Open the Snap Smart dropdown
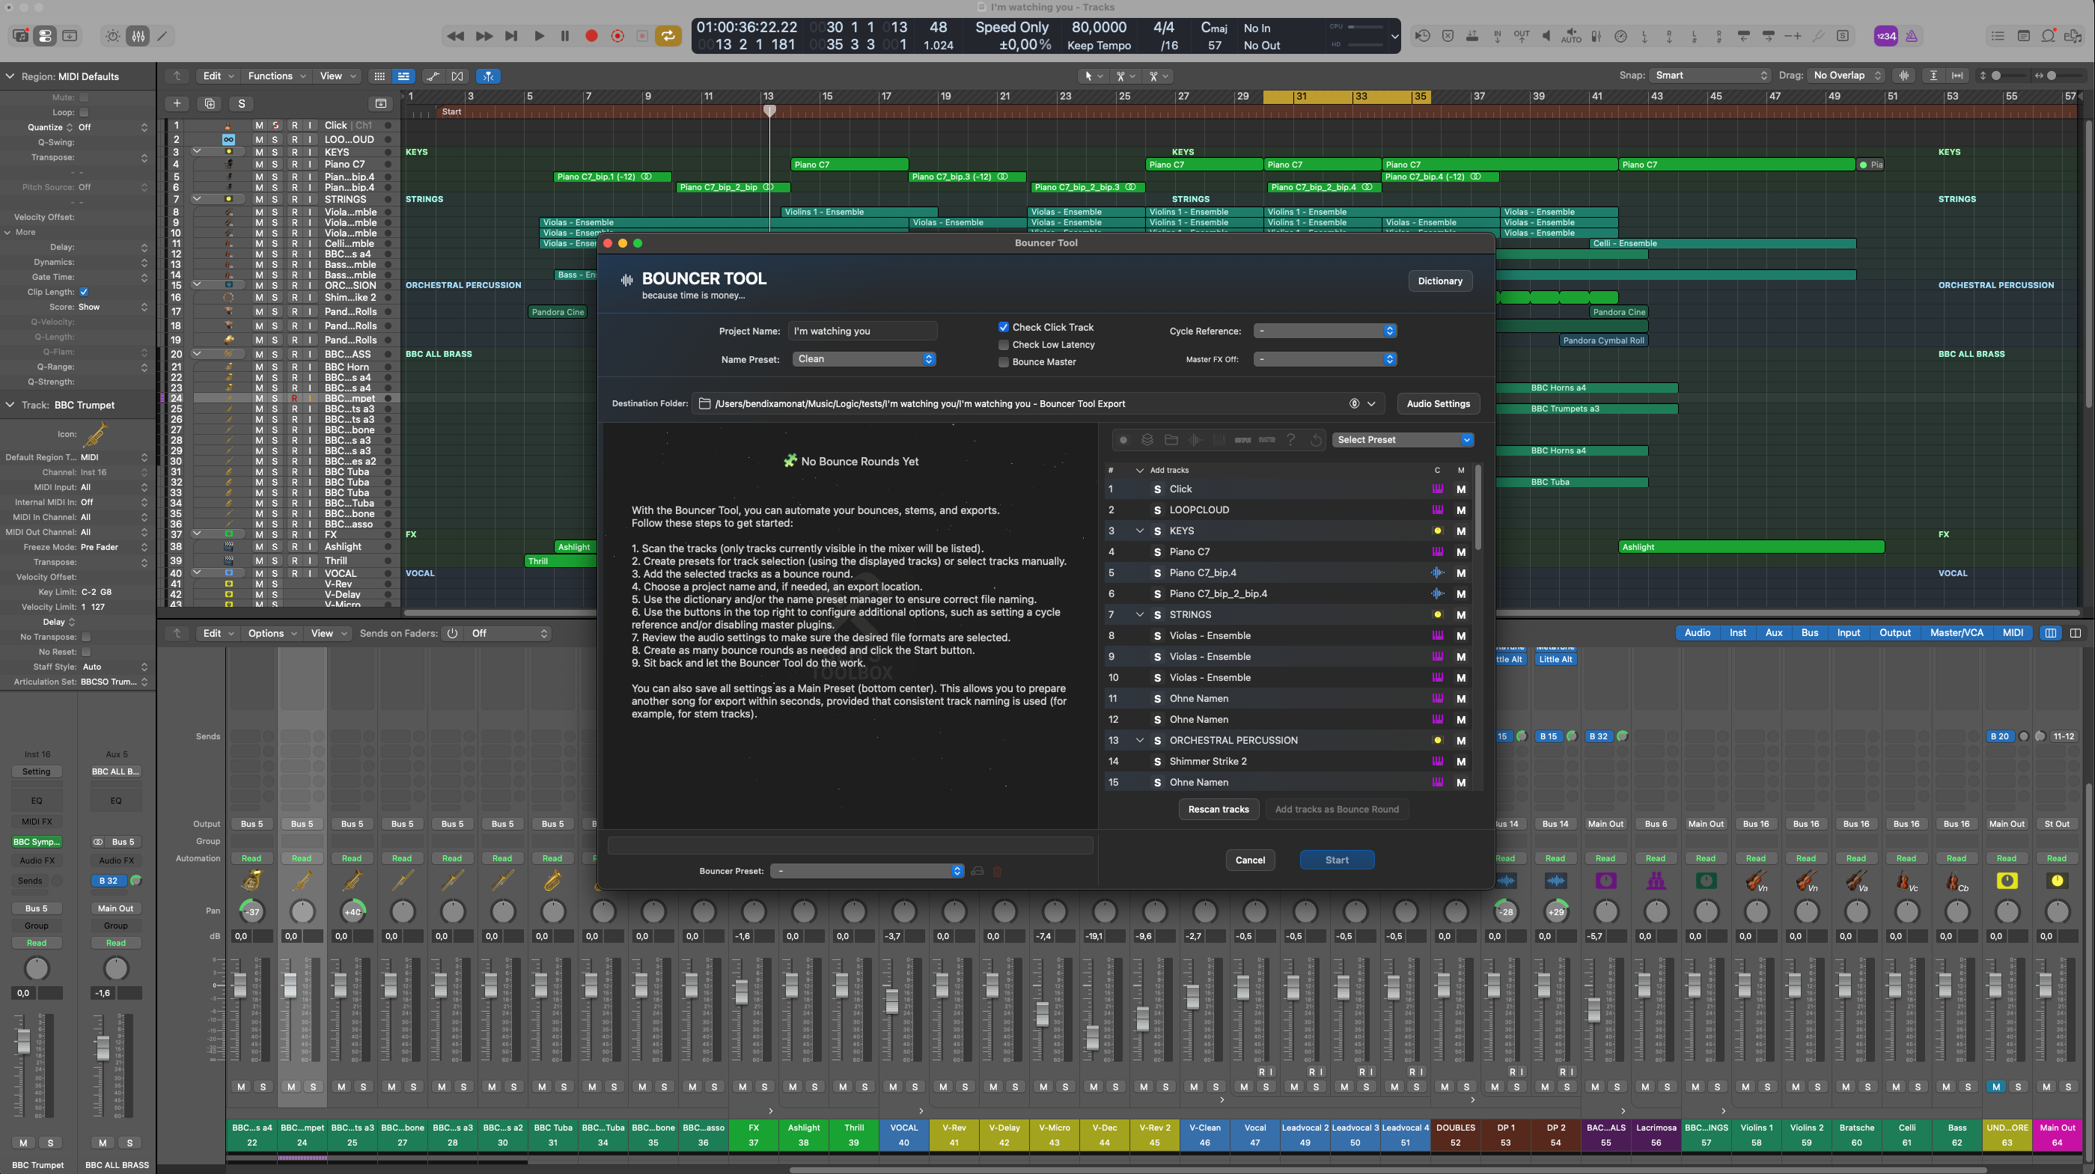 (x=1711, y=76)
